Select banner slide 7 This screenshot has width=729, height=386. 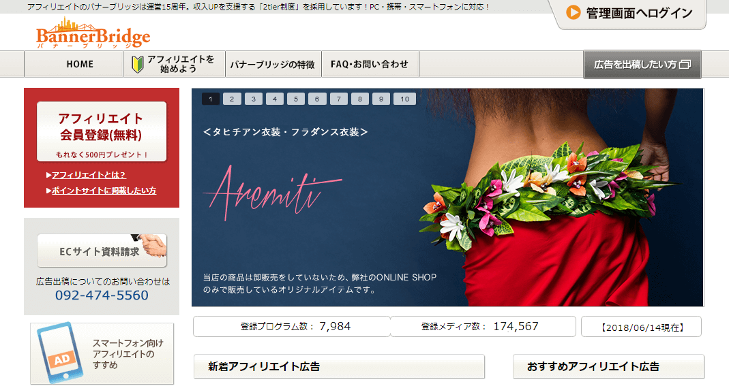(x=338, y=99)
